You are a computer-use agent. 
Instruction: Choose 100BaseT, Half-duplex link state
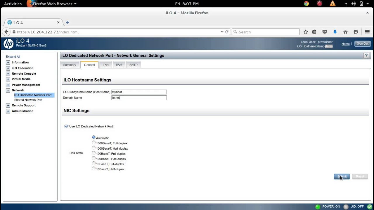coord(93,158)
